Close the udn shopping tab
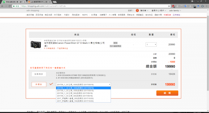The height and width of the screenshot is (113, 209). point(50,2)
